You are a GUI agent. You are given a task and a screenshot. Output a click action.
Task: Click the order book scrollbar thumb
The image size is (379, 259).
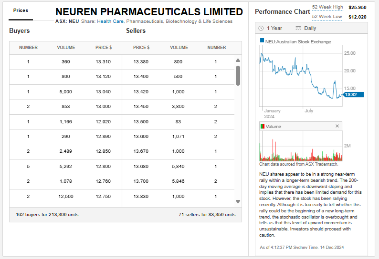[238, 75]
